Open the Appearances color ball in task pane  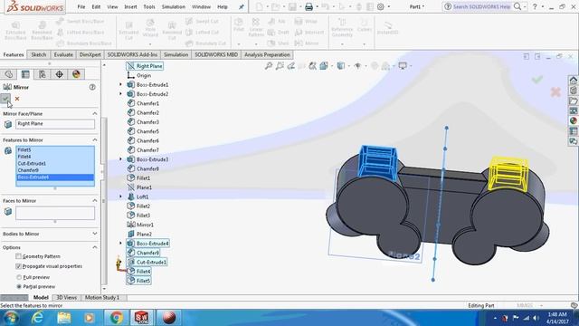(x=573, y=120)
